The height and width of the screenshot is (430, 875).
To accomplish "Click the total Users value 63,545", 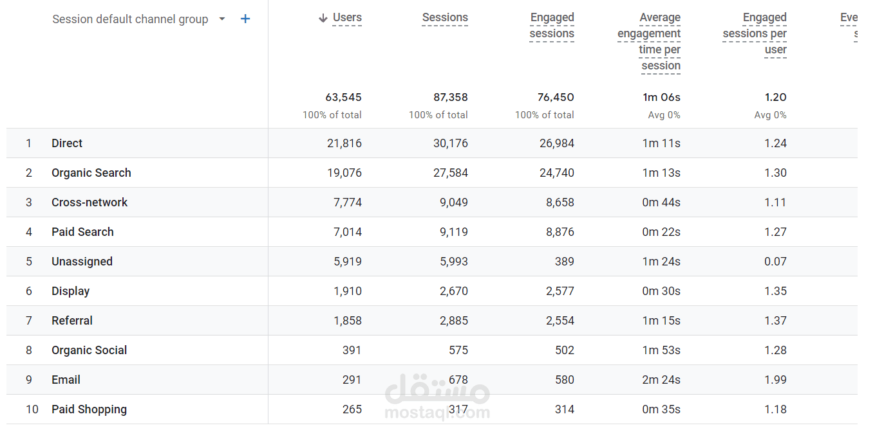I will [x=343, y=98].
